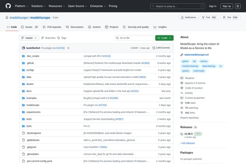Click the bold modelscope repository name
This screenshot has width=246, height=164.
tap(40, 18)
